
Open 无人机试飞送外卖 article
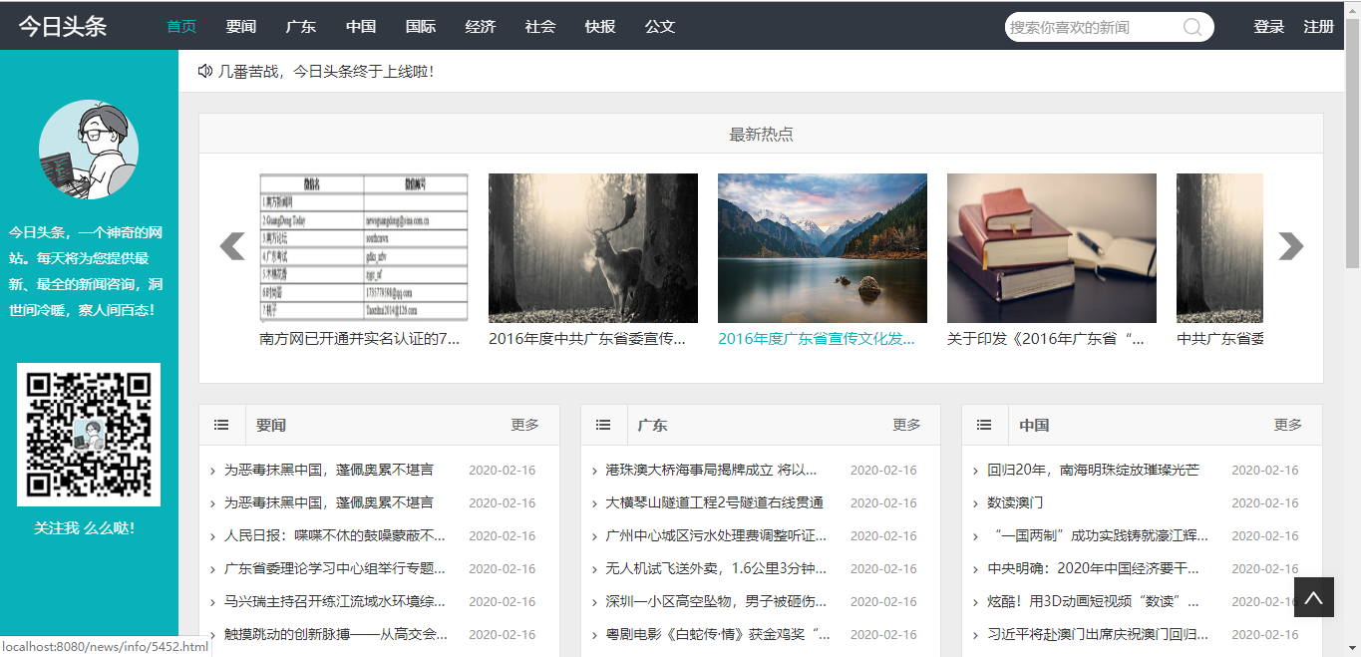point(717,569)
